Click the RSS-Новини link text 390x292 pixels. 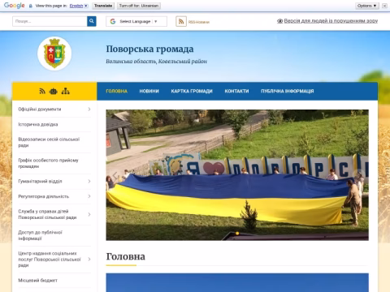coord(199,22)
